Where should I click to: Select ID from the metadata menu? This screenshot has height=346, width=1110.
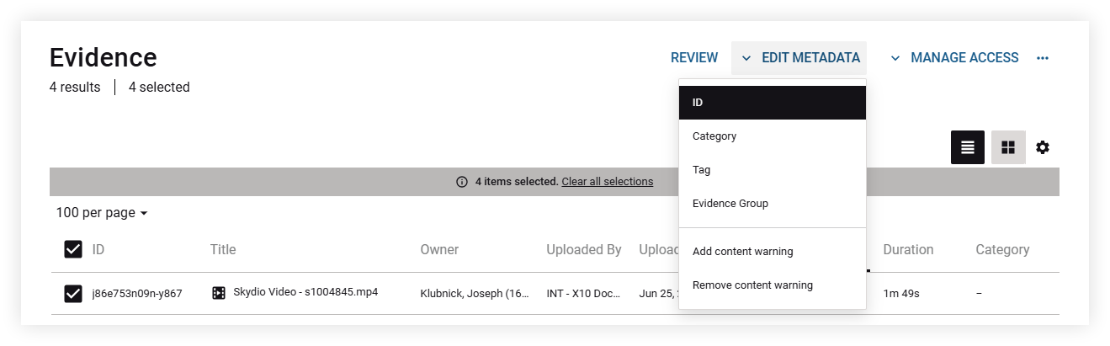click(x=773, y=103)
